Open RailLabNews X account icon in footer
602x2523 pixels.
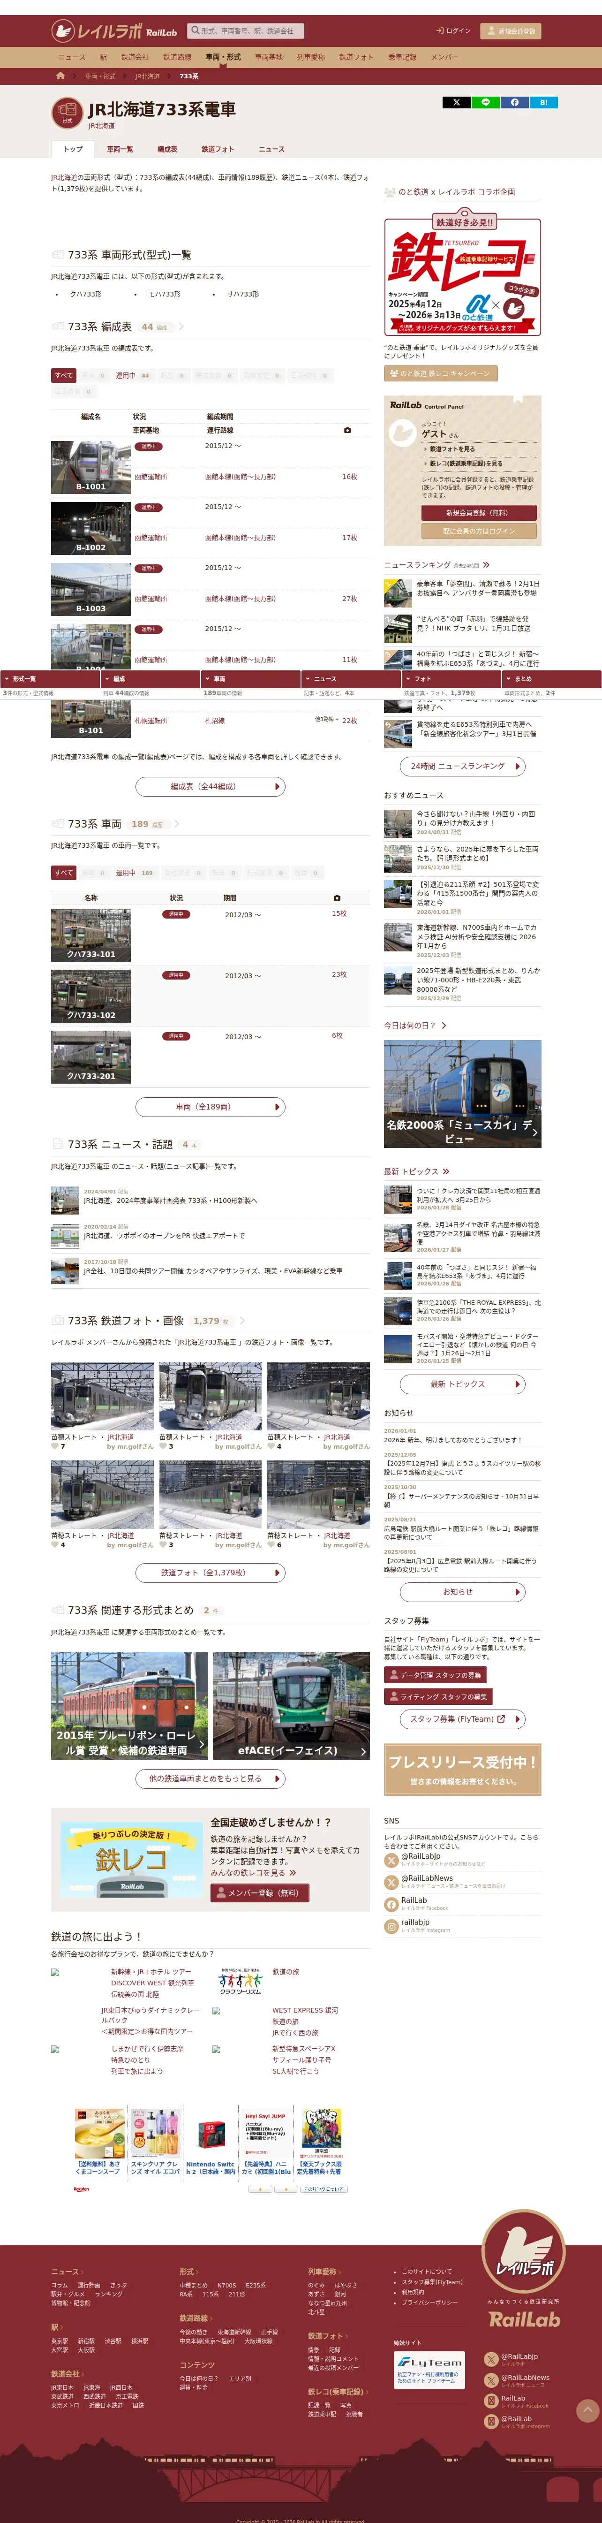click(491, 2381)
